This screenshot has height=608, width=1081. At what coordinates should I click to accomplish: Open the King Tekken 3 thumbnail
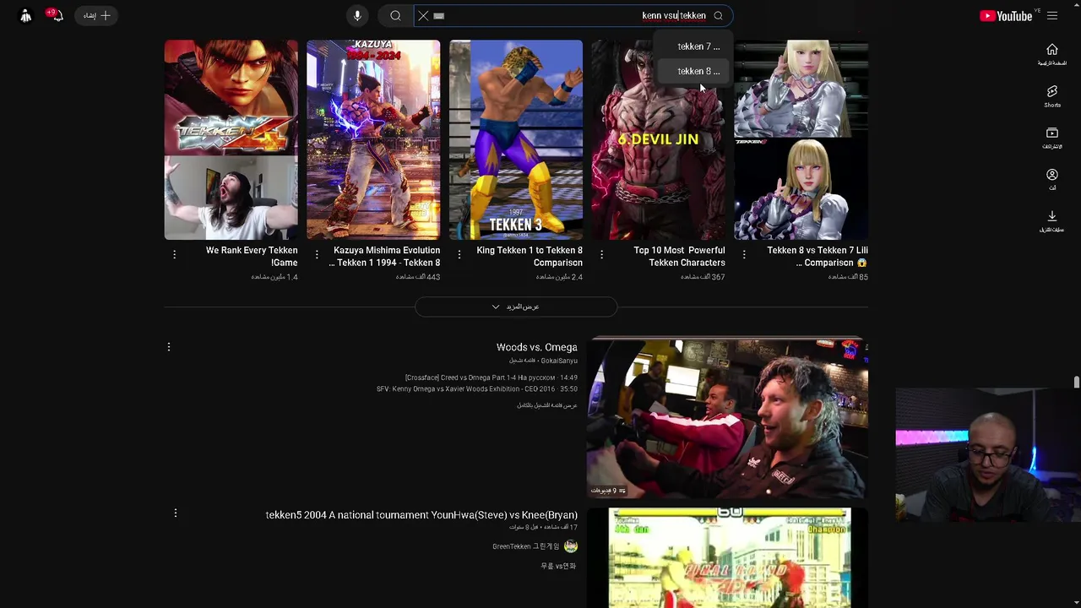516,140
